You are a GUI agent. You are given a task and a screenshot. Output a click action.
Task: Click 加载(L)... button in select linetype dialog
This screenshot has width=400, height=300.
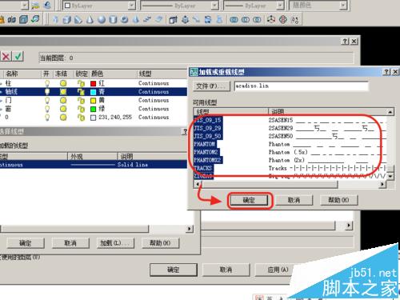coord(115,243)
